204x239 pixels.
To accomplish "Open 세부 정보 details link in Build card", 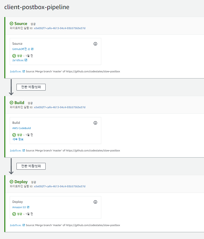I will (18, 139).
